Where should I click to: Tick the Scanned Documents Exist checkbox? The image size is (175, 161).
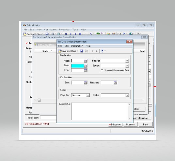click(x=102, y=70)
